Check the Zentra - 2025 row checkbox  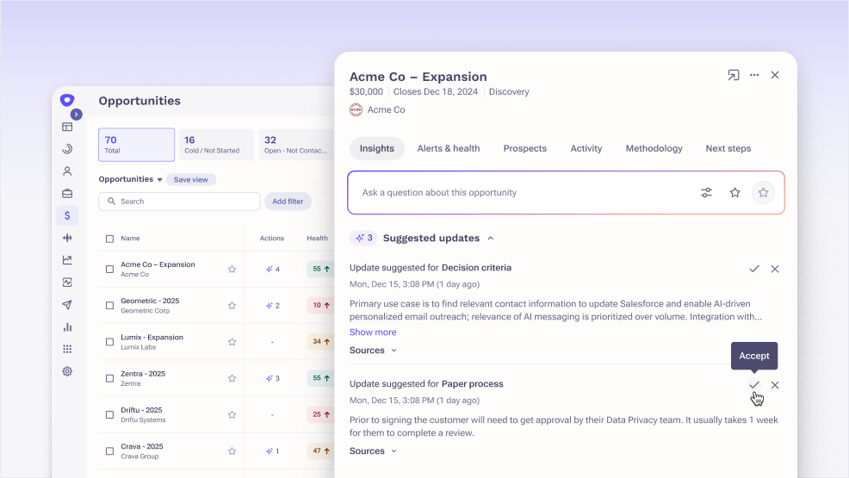[x=109, y=378]
